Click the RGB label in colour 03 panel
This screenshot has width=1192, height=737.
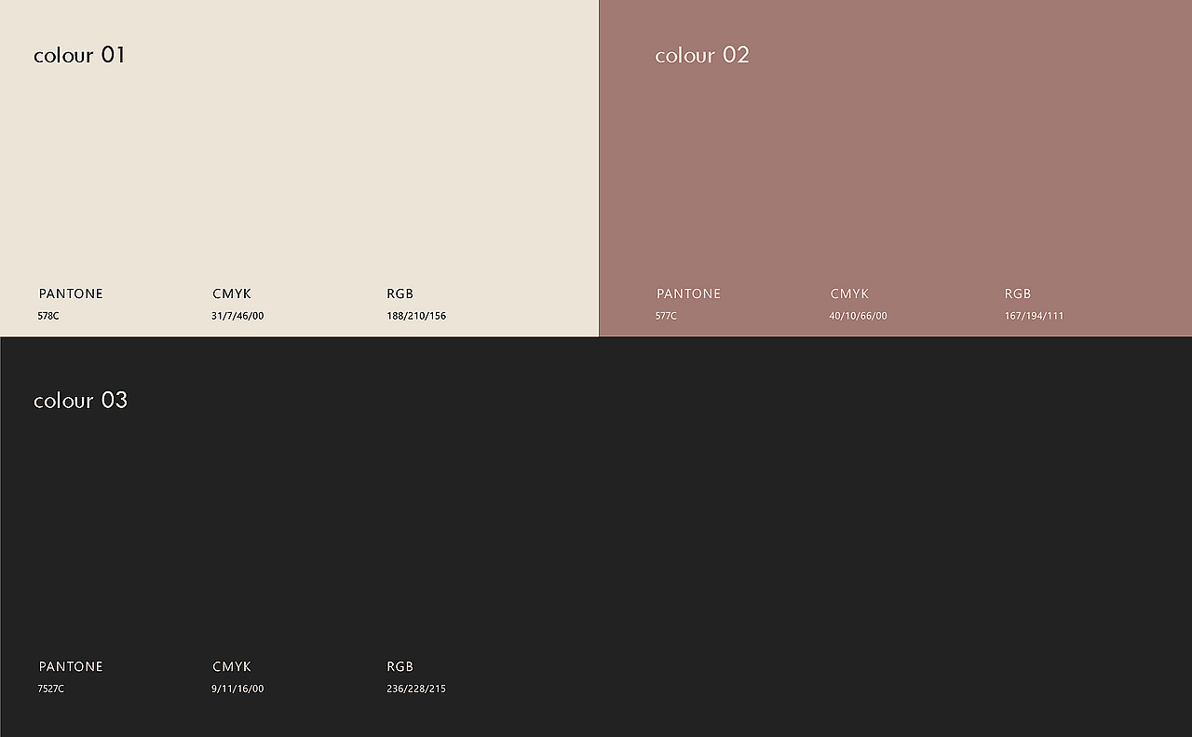point(400,666)
